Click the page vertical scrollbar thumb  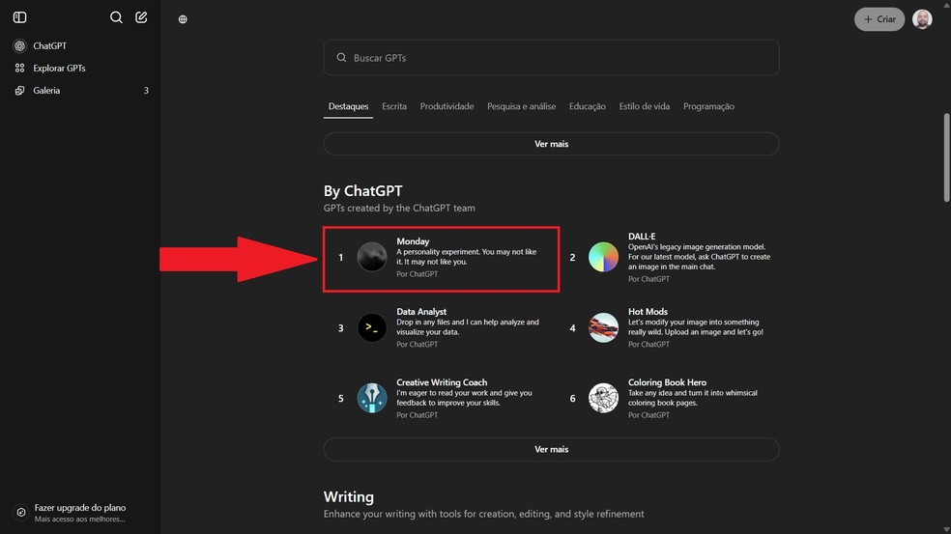coord(946,157)
